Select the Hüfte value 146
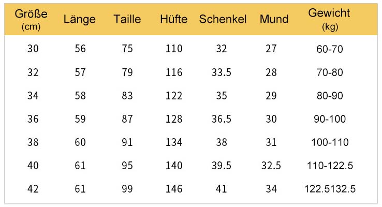The height and width of the screenshot is (207, 382). pyautogui.click(x=174, y=189)
